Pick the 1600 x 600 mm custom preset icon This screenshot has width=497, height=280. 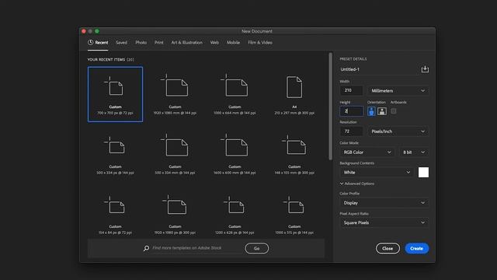tap(235, 145)
